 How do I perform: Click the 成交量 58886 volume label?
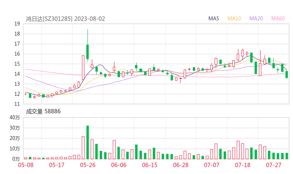[x=43, y=112]
